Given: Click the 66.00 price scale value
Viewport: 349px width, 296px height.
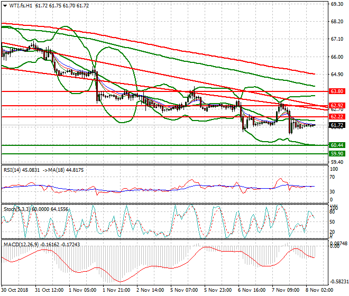Looking at the screenshot, I should (337, 57).
